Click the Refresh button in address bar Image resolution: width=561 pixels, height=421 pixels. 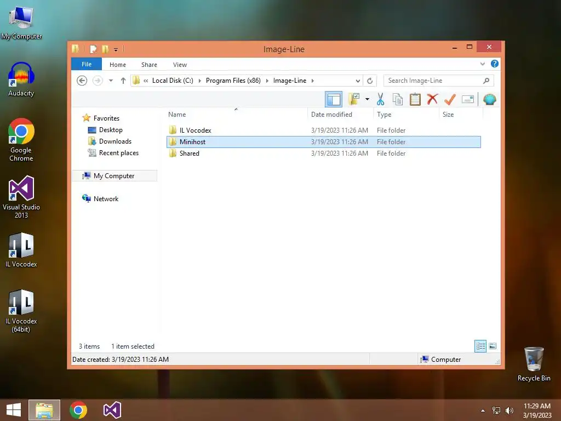pyautogui.click(x=370, y=81)
